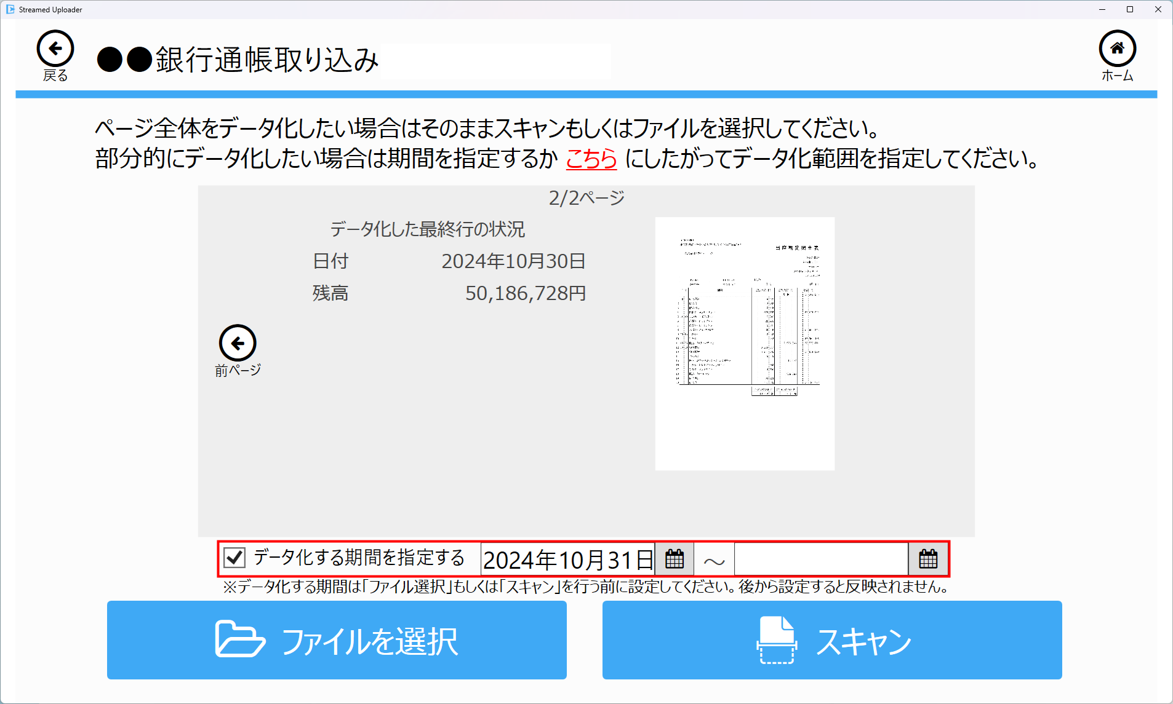Maximize the Streamed Uploader window

(x=1130, y=9)
